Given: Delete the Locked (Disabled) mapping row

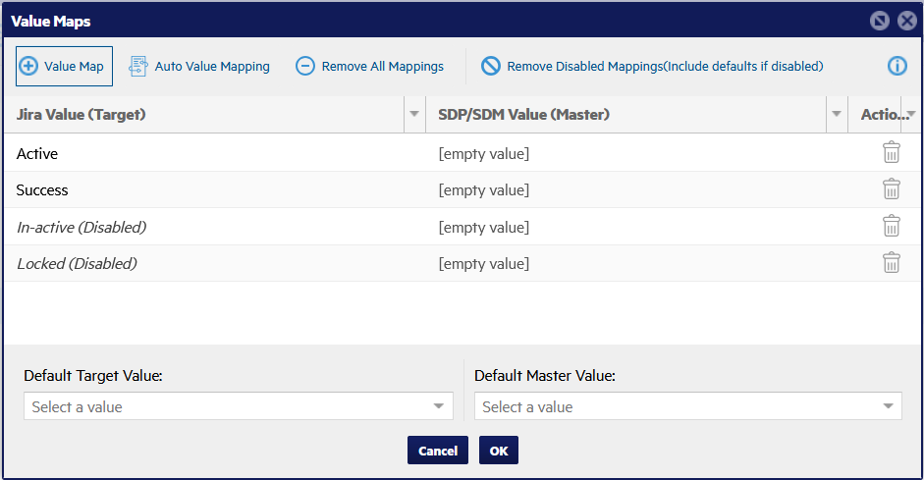Looking at the screenshot, I should [891, 262].
